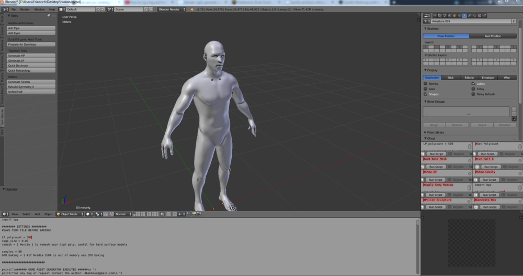This screenshot has width=523, height=276.
Task: Click the viewport shading sphere icon
Action: tap(88, 214)
